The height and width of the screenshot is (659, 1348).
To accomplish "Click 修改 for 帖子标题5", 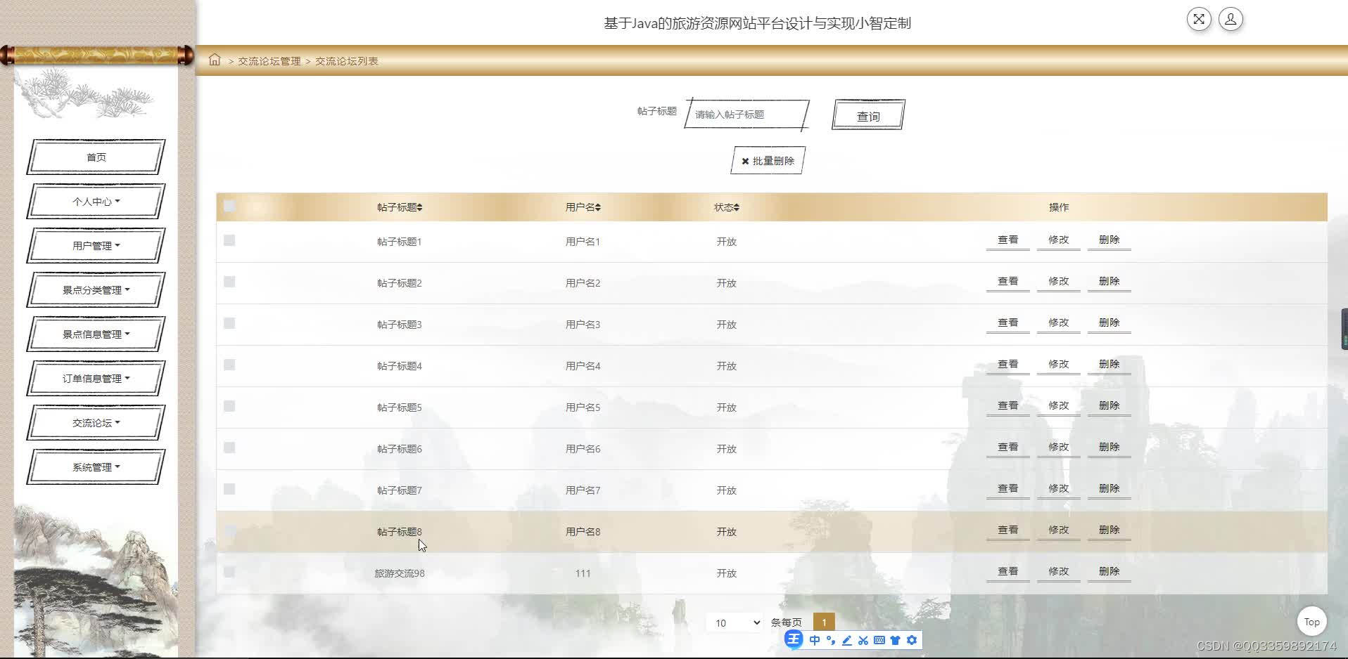I will pyautogui.click(x=1058, y=406).
